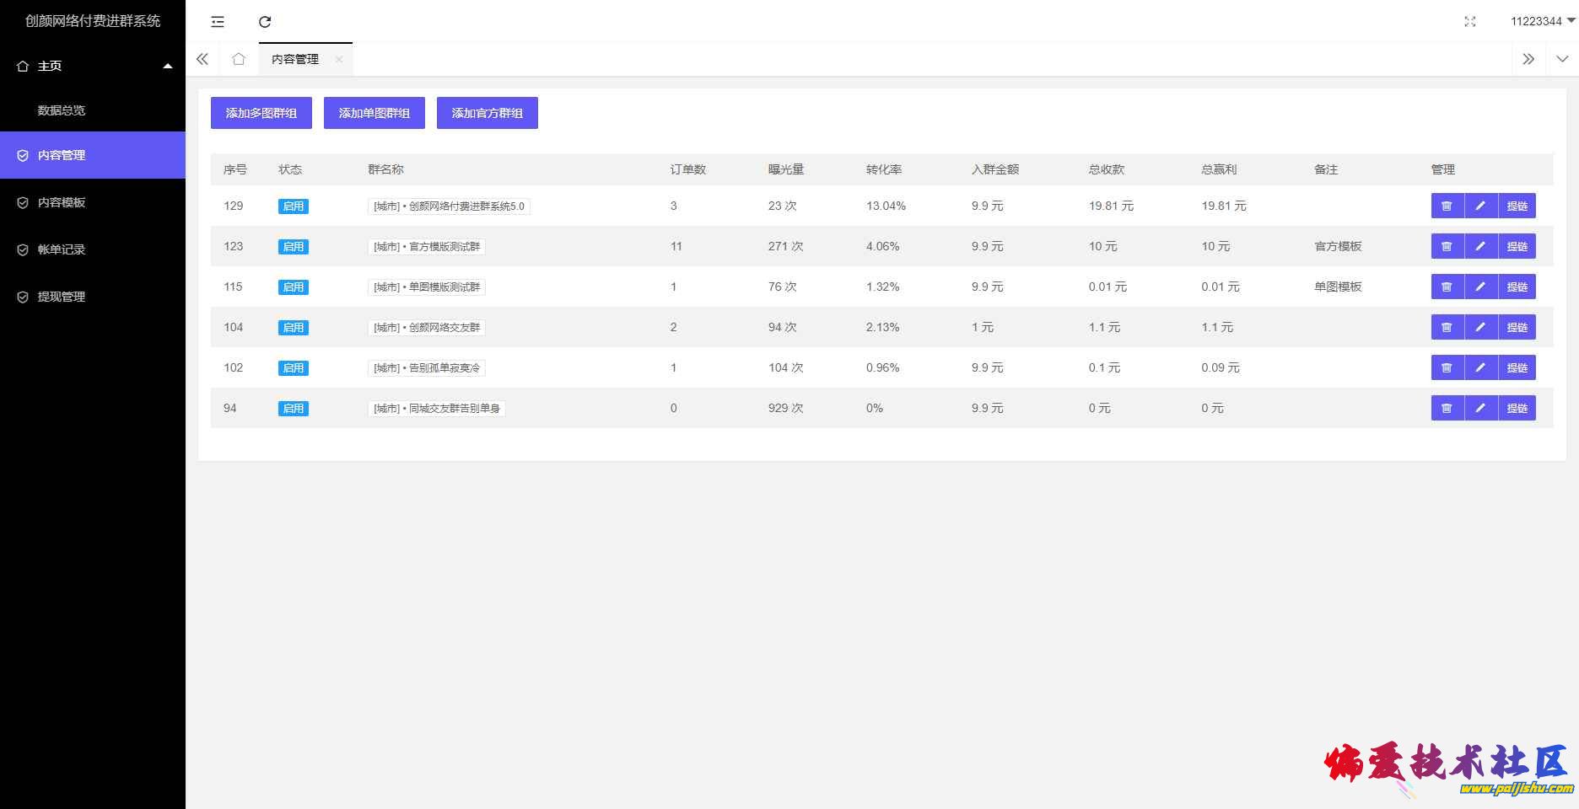The height and width of the screenshot is (809, 1579).
Task: Click the sidebar collapse menu icon
Action: click(x=218, y=22)
